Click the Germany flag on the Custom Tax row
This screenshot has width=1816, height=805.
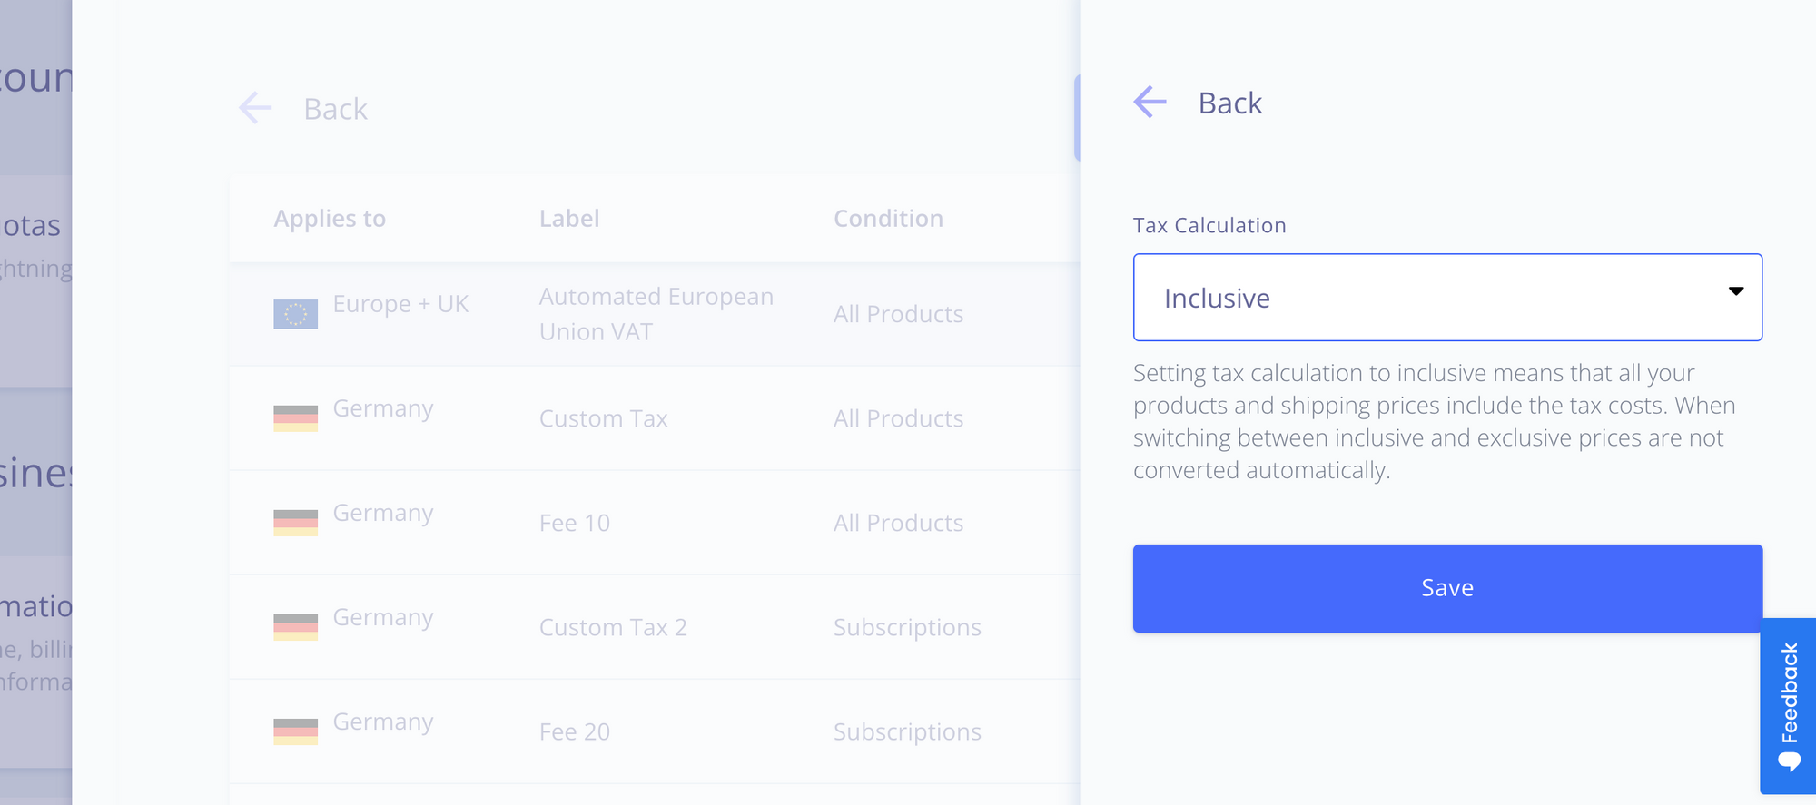coord(296,418)
